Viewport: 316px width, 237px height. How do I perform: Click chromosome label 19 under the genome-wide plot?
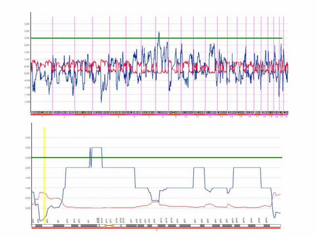pos(271,117)
